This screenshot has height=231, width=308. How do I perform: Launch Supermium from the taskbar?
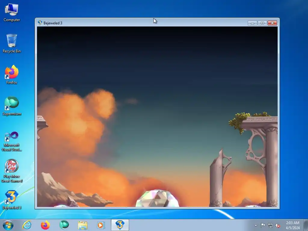pos(64,225)
